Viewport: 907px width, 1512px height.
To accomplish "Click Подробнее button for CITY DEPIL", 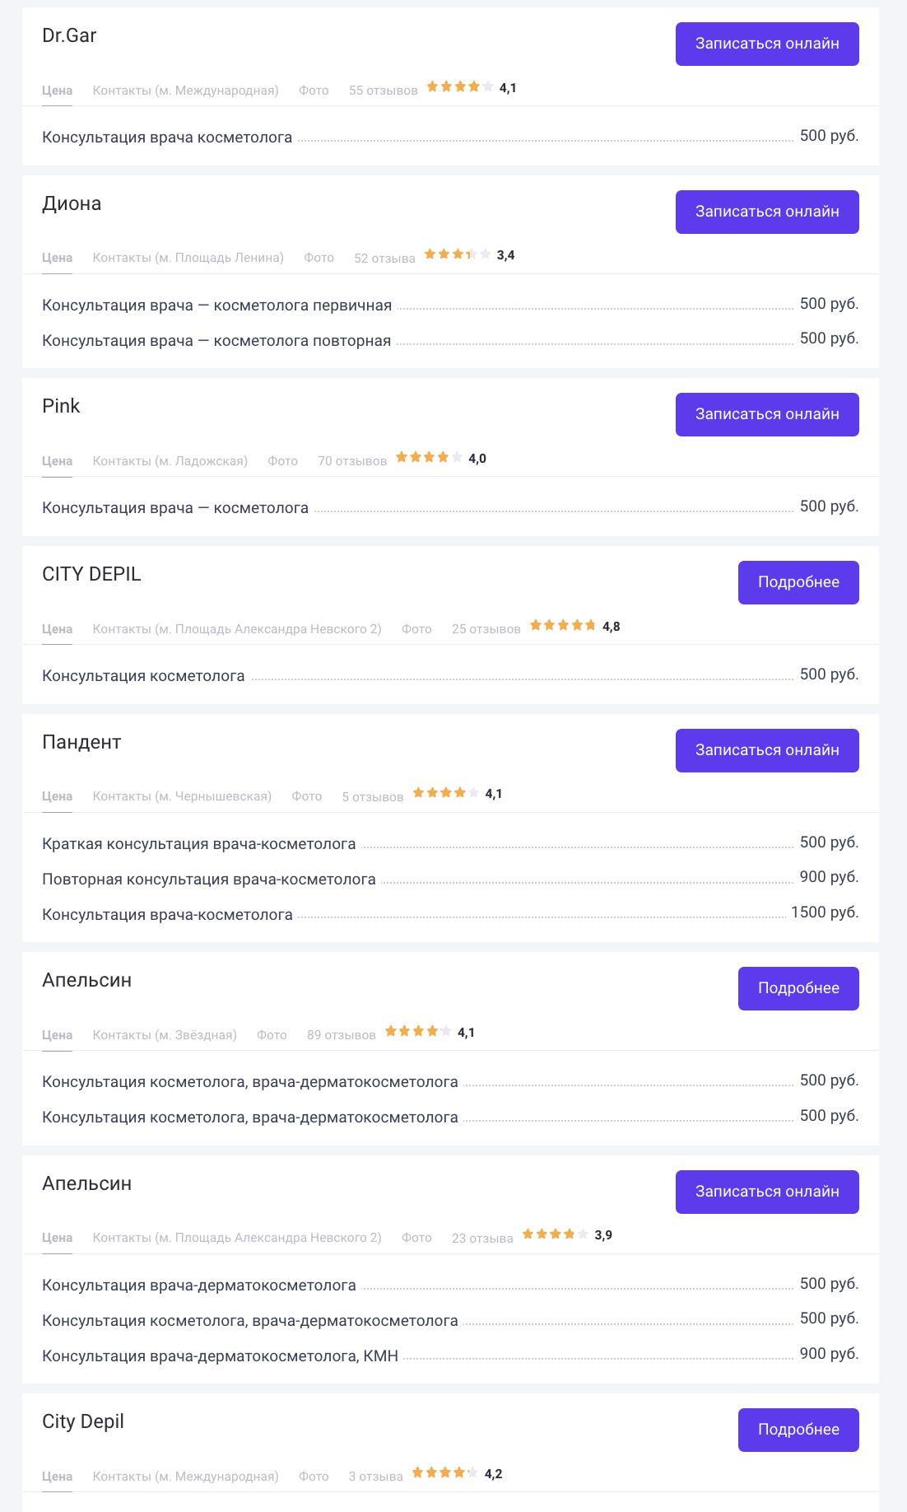I will coord(798,582).
